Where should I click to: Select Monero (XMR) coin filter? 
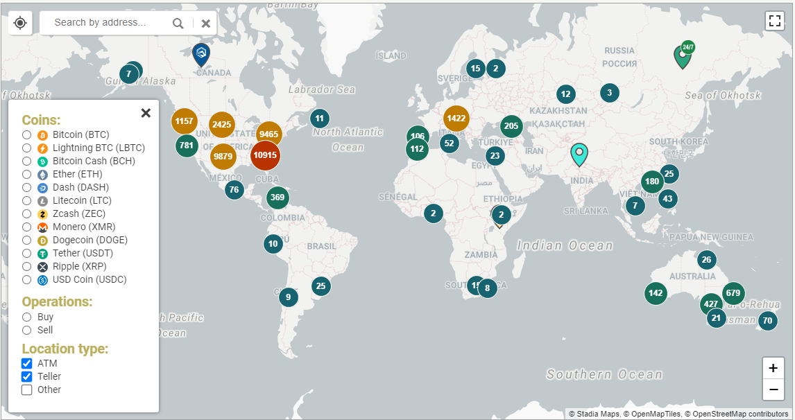tap(26, 227)
